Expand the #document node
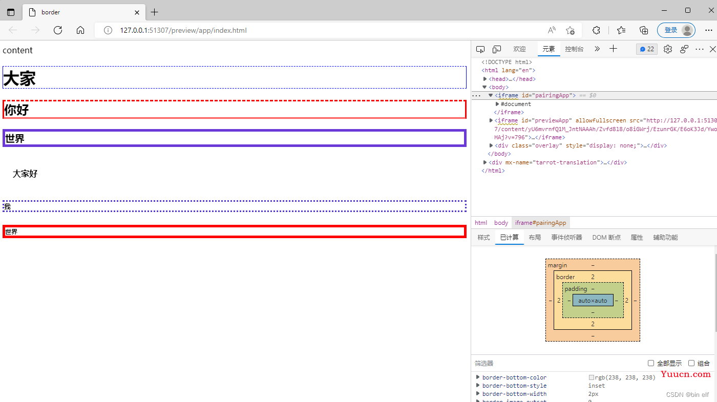The image size is (717, 402). click(x=497, y=104)
